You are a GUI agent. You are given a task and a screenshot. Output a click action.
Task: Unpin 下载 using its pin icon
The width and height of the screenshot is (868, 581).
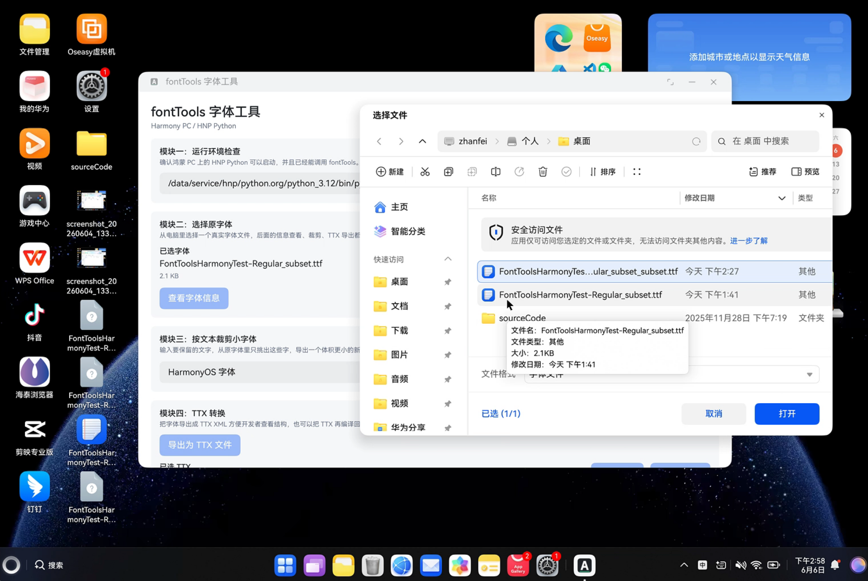click(448, 331)
